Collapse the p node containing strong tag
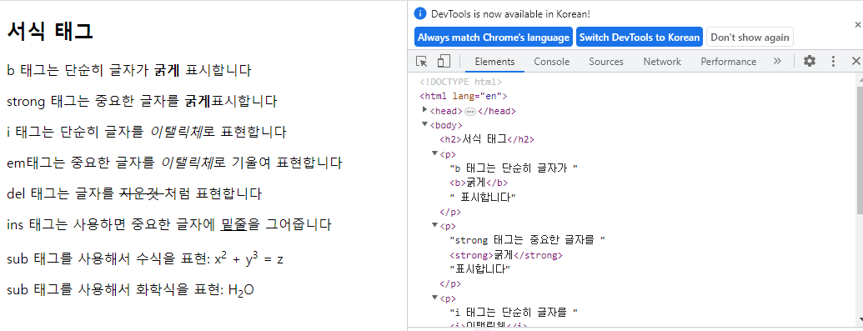 pos(434,225)
